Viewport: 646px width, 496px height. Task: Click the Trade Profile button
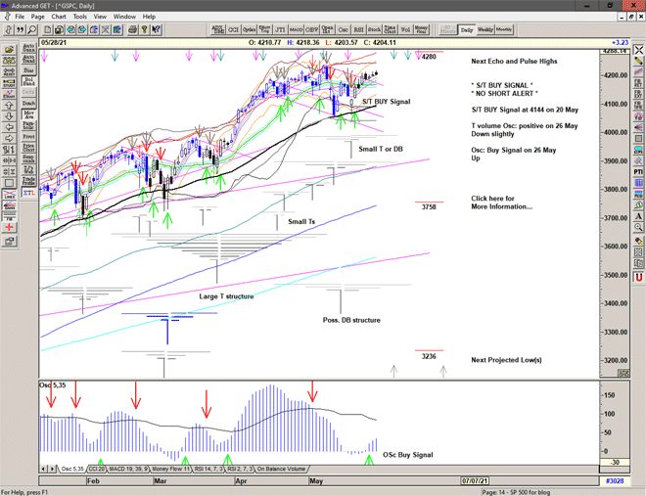27,182
